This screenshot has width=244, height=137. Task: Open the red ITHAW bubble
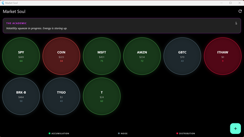[223, 56]
